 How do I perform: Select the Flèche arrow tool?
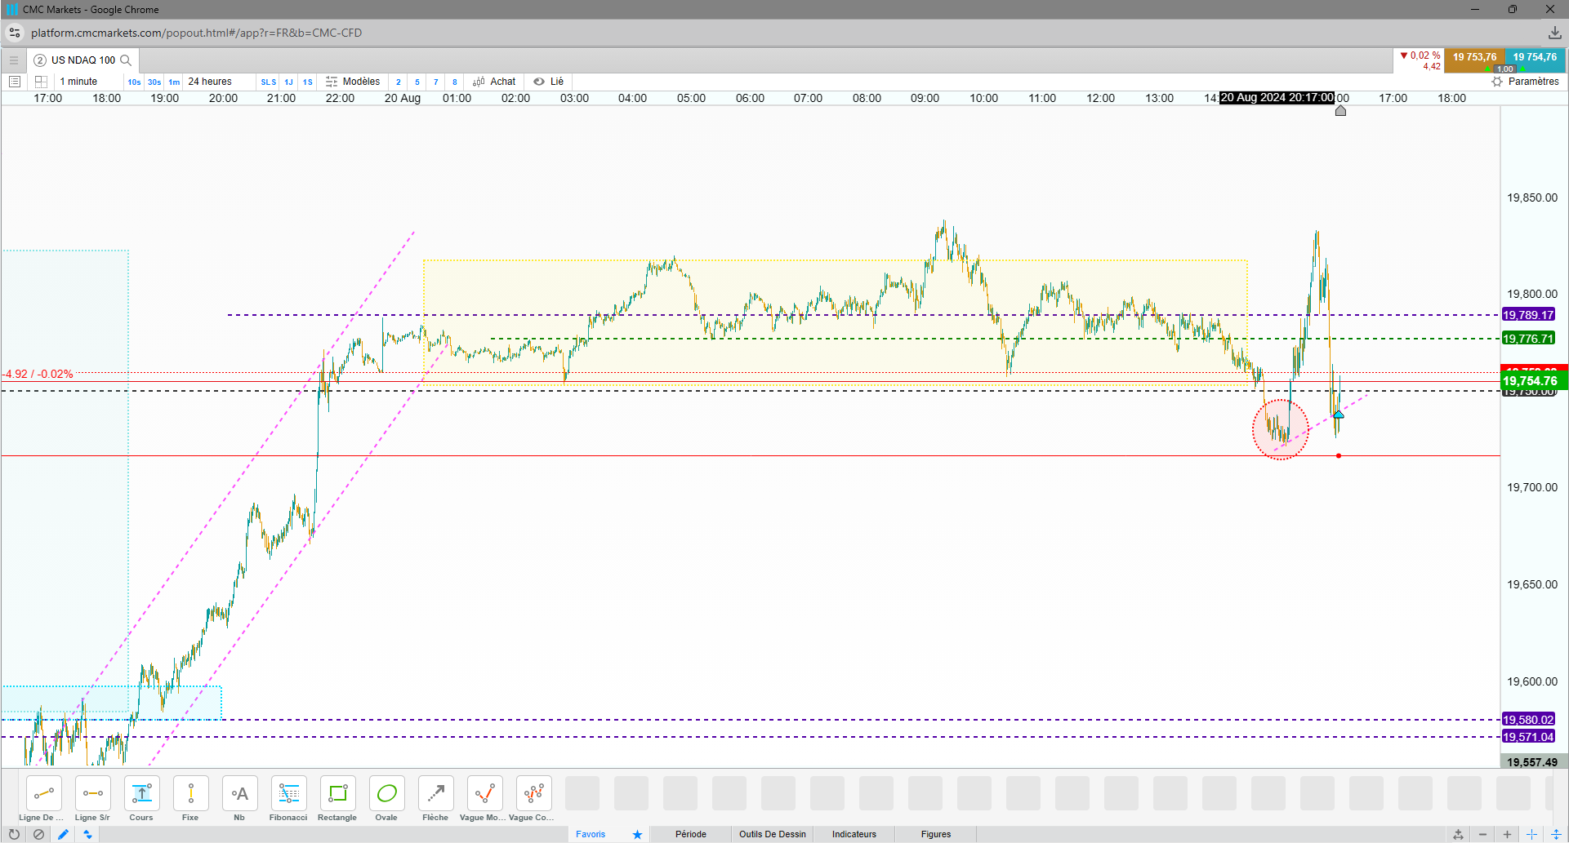tap(435, 793)
